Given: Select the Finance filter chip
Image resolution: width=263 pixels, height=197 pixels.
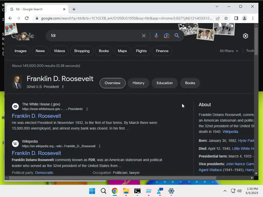Looking at the screenshot, I should (x=162, y=51).
